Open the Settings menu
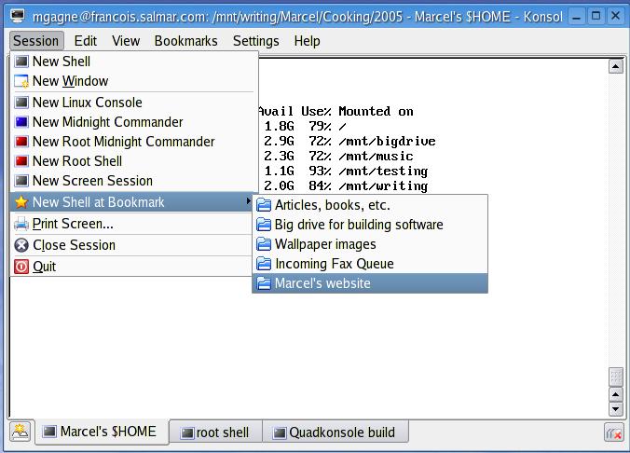This screenshot has width=630, height=453. pyautogui.click(x=256, y=41)
